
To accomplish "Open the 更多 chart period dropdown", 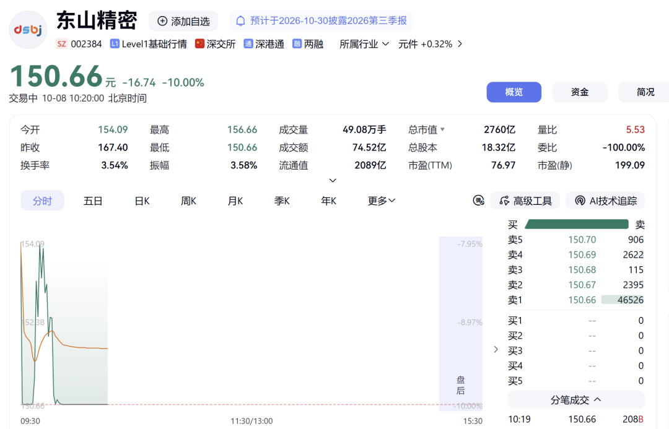I will 382,201.
